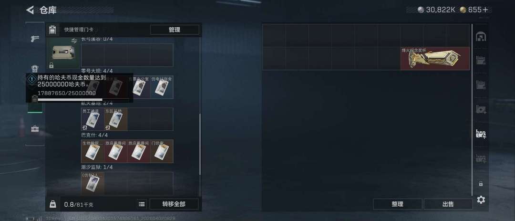Select the briefcase category in left sidebar

coord(35,128)
